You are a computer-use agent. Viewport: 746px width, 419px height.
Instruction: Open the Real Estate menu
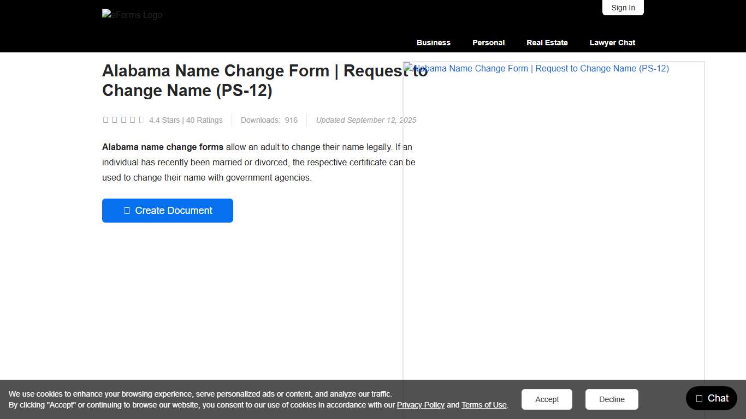pyautogui.click(x=547, y=42)
